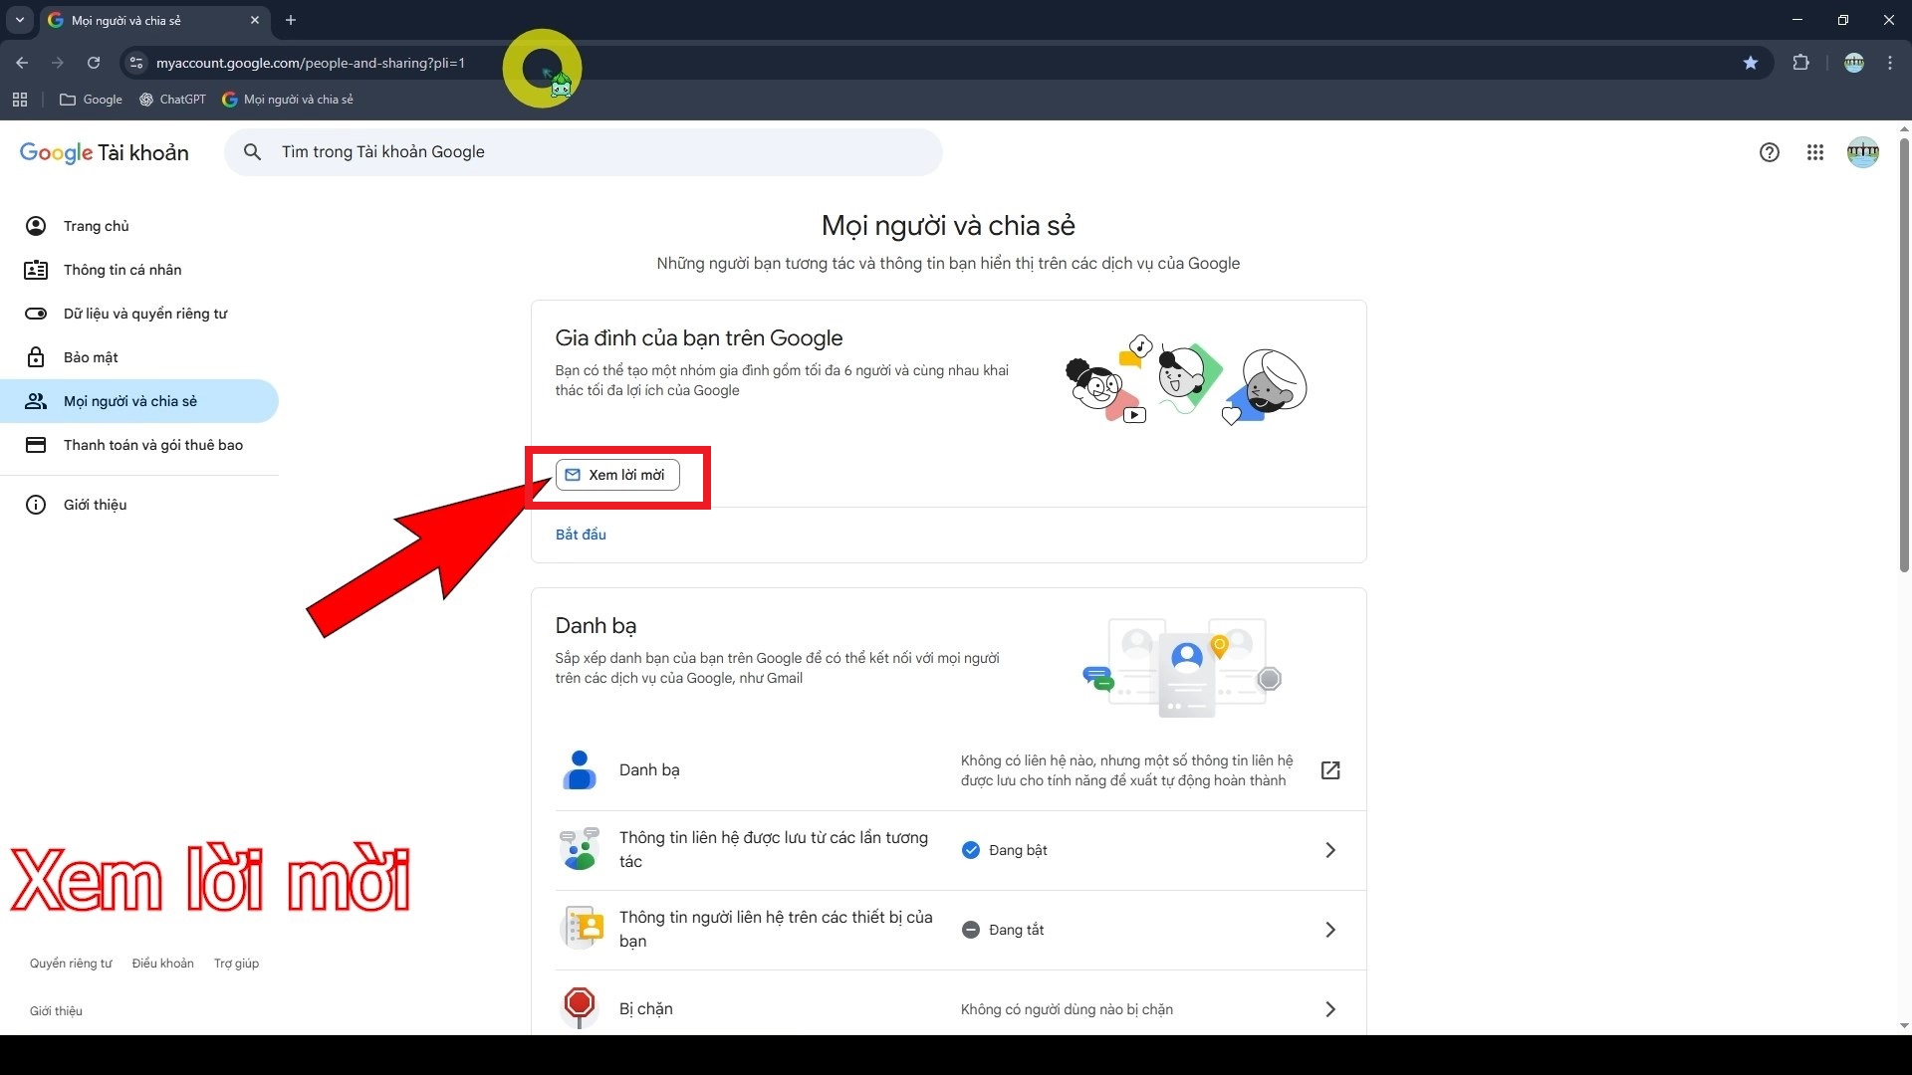The image size is (1912, 1075).
Task: Click the Xem lời mời button
Action: coord(617,475)
